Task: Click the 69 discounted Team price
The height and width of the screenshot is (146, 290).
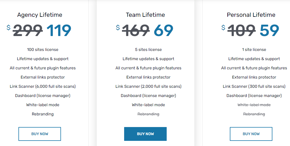Action: coord(163,30)
